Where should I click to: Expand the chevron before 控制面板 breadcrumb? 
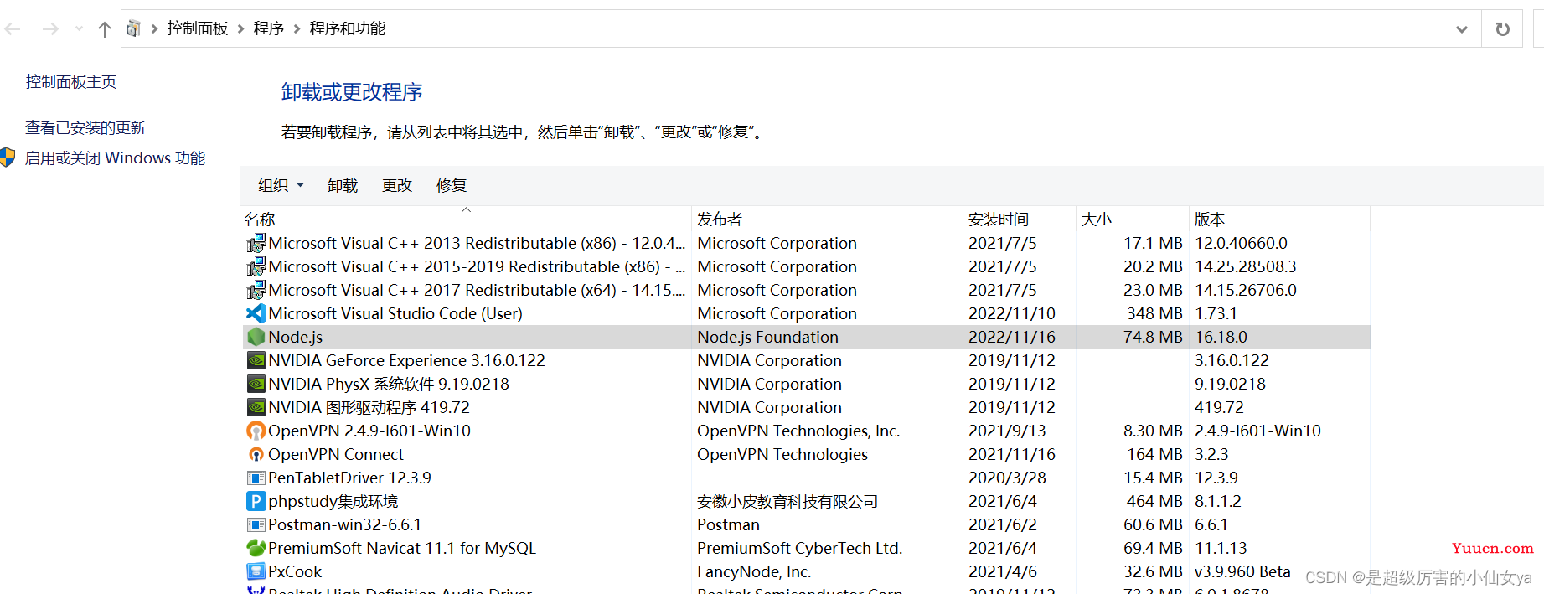tap(155, 29)
